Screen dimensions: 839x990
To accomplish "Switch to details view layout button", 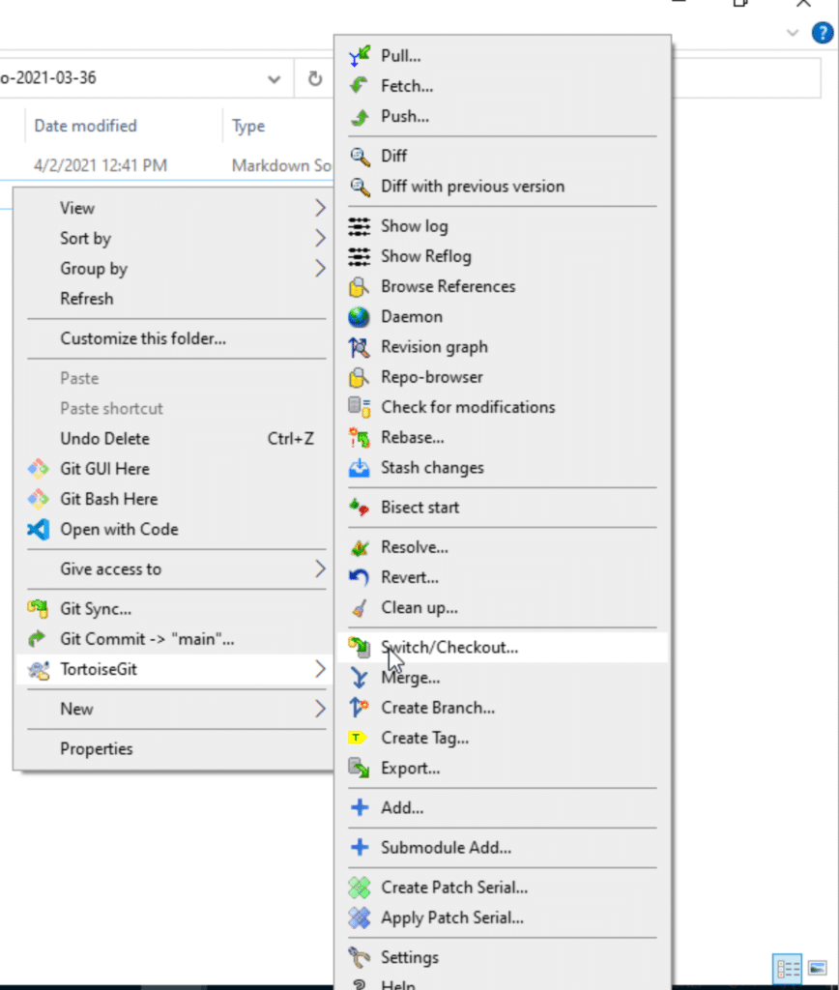I will pyautogui.click(x=788, y=969).
